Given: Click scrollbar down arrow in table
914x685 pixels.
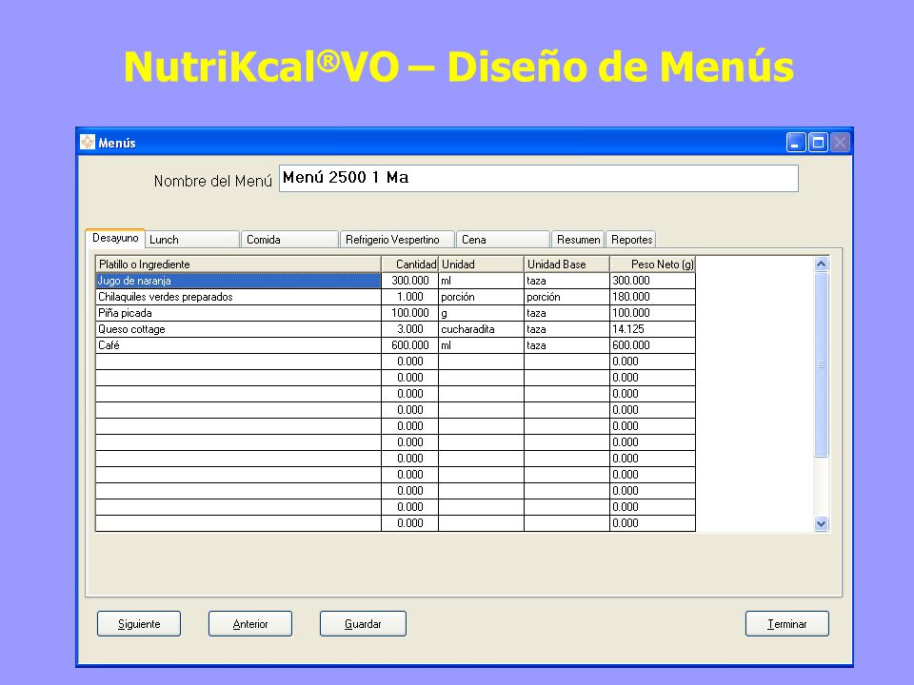Looking at the screenshot, I should tap(822, 523).
